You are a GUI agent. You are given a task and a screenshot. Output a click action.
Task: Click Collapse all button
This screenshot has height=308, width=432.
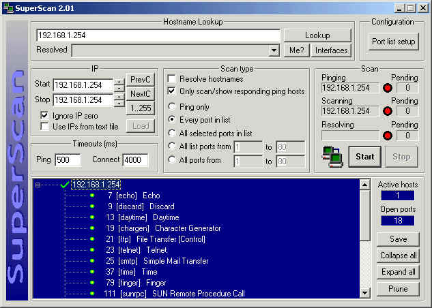click(398, 256)
